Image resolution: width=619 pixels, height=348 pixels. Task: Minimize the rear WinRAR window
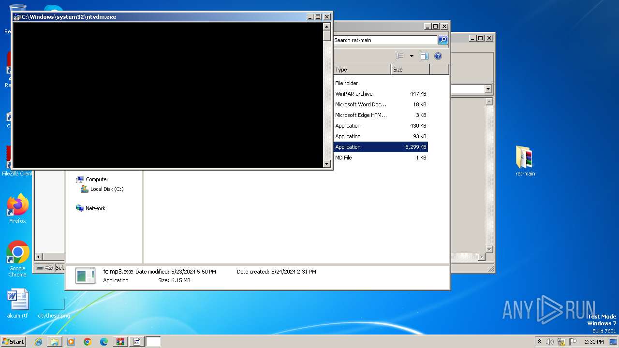coord(472,38)
